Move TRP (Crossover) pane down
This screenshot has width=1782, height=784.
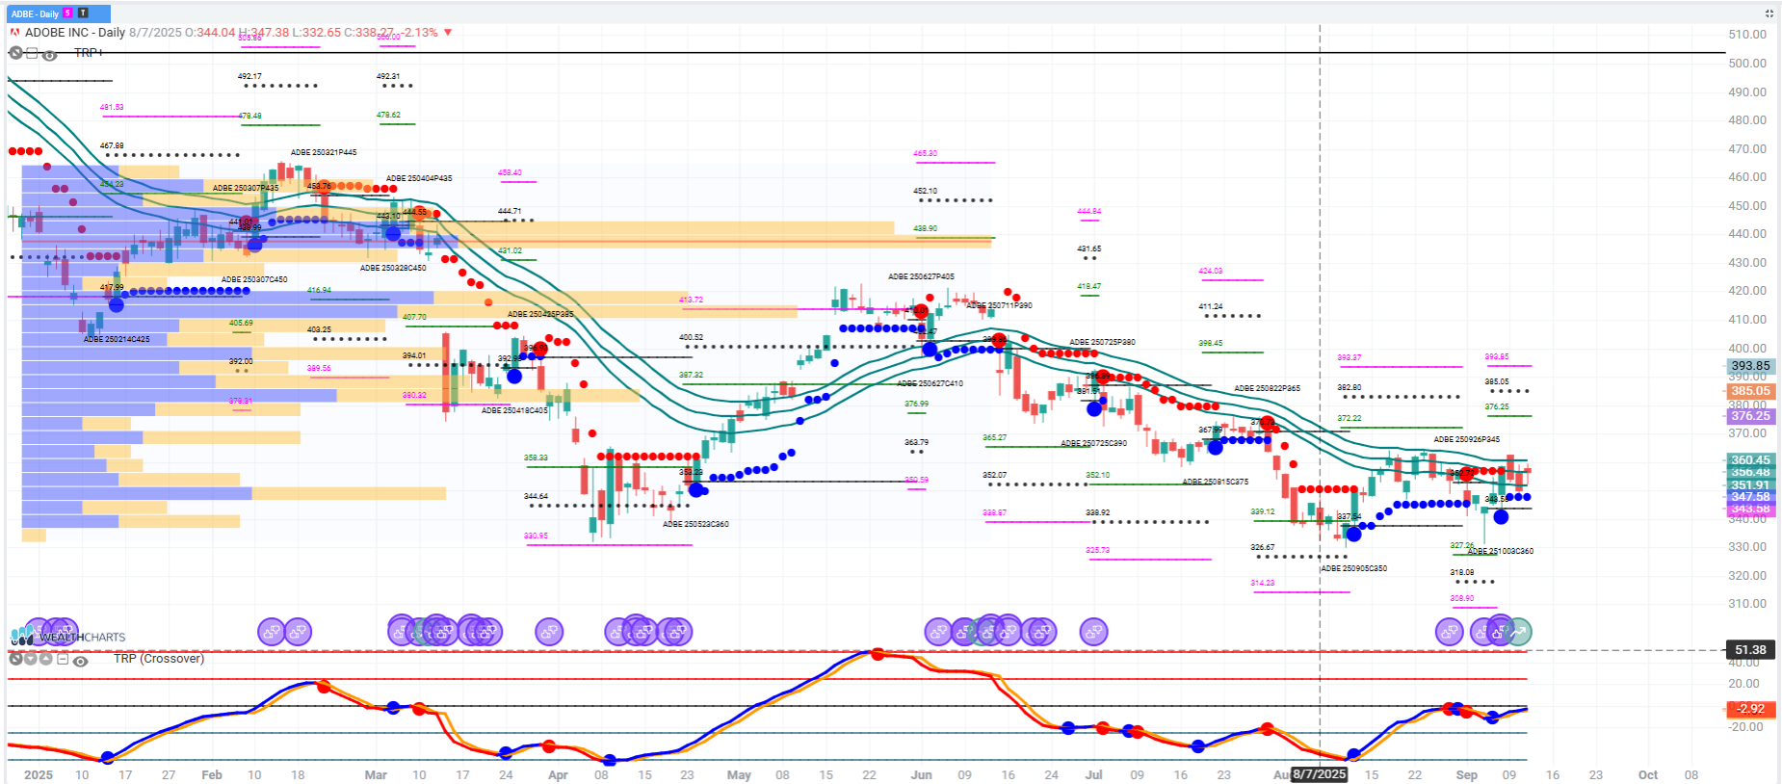point(31,659)
